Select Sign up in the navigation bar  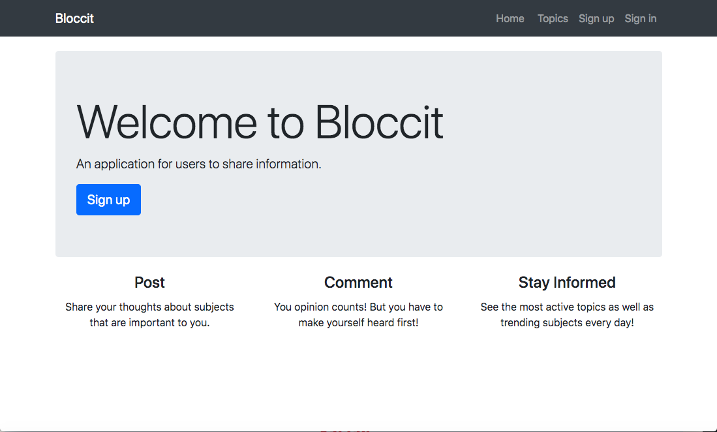[596, 18]
